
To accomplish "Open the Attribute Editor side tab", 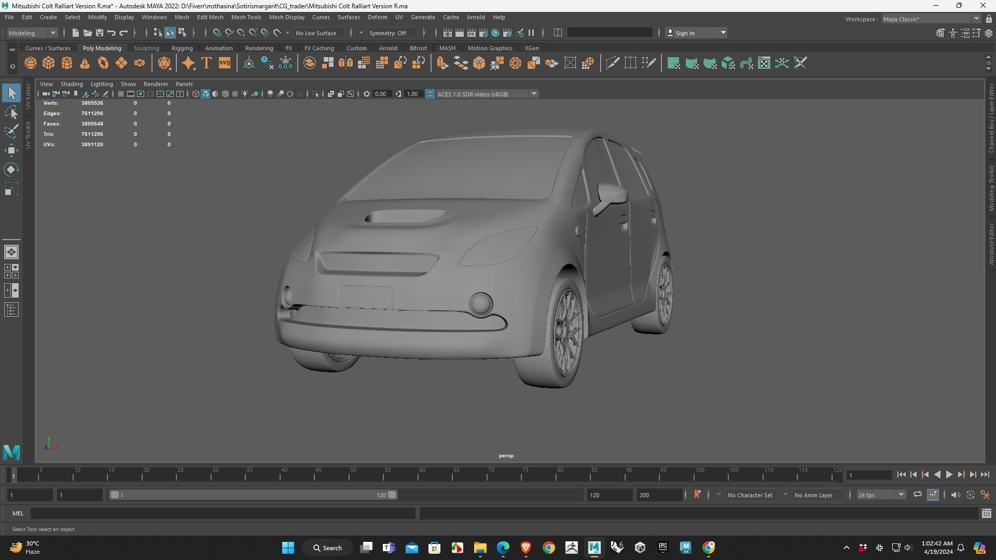I will (x=991, y=244).
